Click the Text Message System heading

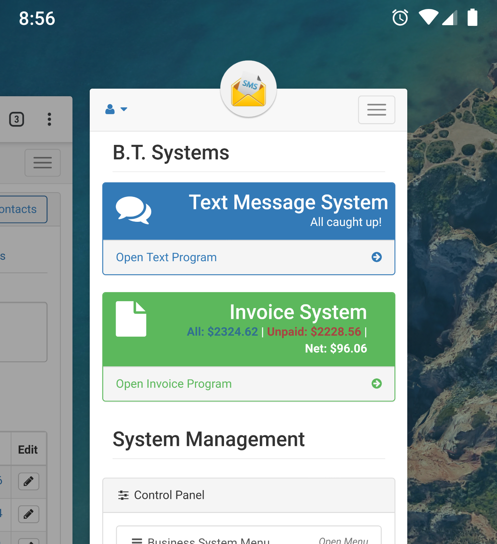(288, 202)
